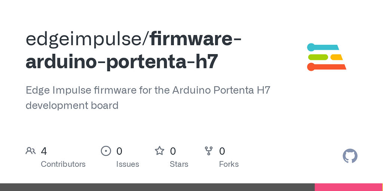Click the gray segment of the language bar

(x=157, y=187)
